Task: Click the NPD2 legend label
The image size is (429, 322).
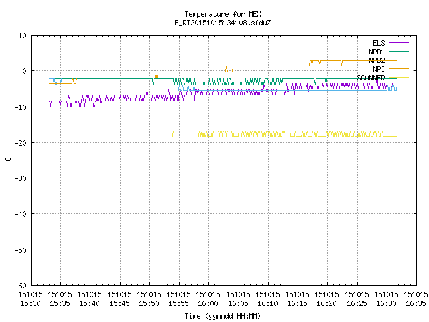Action: click(x=377, y=60)
